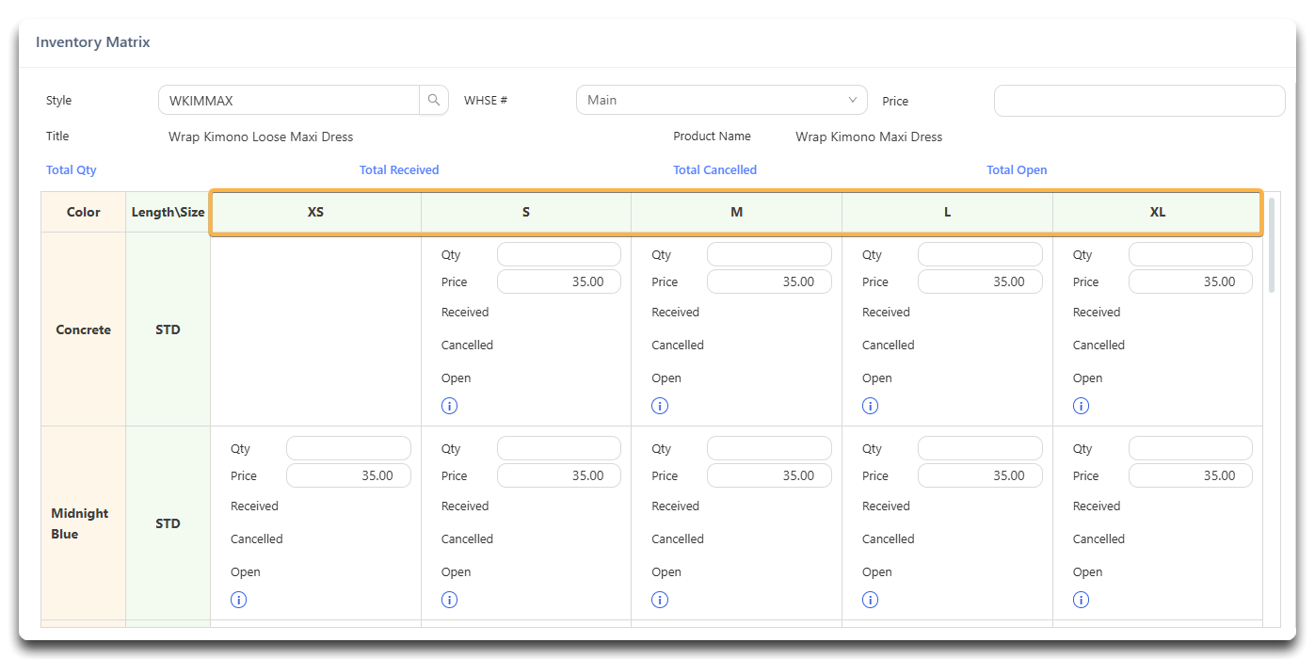
Task: Open info icon for Midnight Blue XL
Action: [1082, 600]
